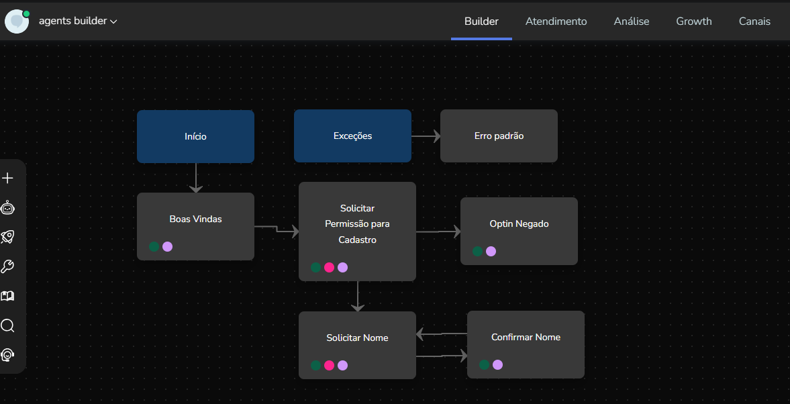Image resolution: width=790 pixels, height=404 pixels.
Task: Click the Erro padrão block
Action: click(x=499, y=136)
